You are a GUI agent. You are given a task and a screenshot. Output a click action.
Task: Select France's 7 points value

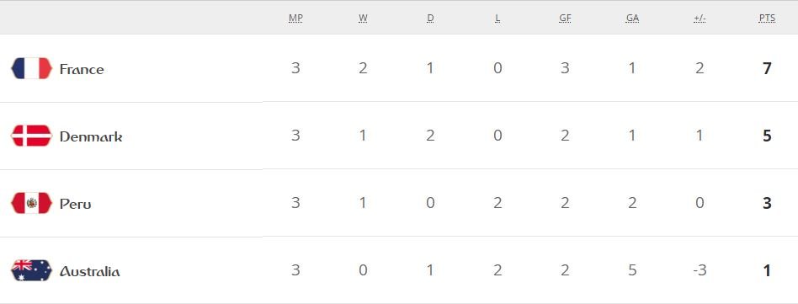(767, 68)
